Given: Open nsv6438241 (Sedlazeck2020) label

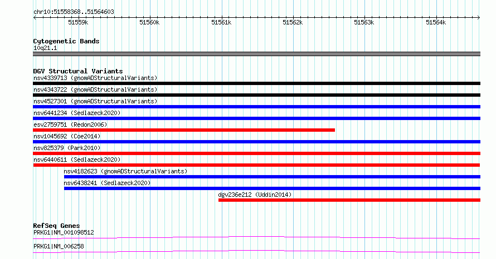Looking at the screenshot, I should [x=107, y=183].
